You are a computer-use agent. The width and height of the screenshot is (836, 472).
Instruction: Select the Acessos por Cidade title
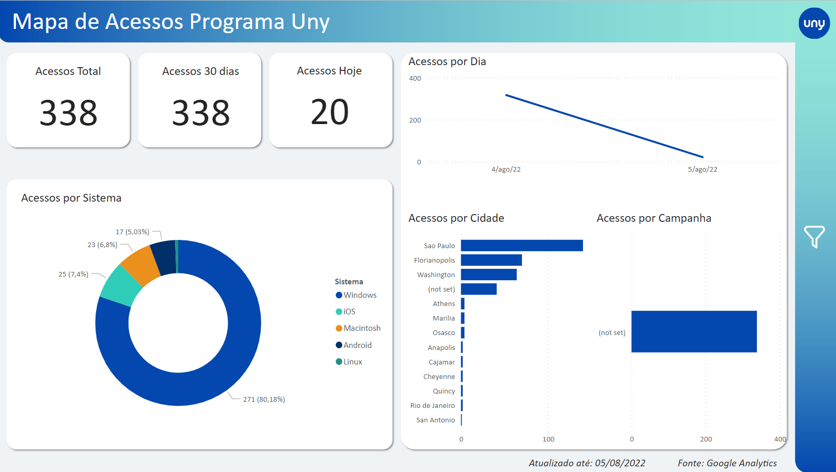coord(456,218)
